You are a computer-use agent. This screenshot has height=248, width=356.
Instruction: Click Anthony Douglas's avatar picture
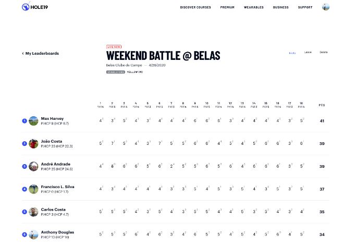coord(34,234)
